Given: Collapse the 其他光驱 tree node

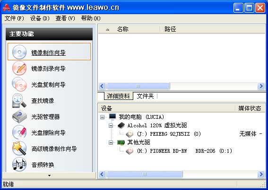Looking at the screenshot, I should pyautogui.click(x=111, y=142).
